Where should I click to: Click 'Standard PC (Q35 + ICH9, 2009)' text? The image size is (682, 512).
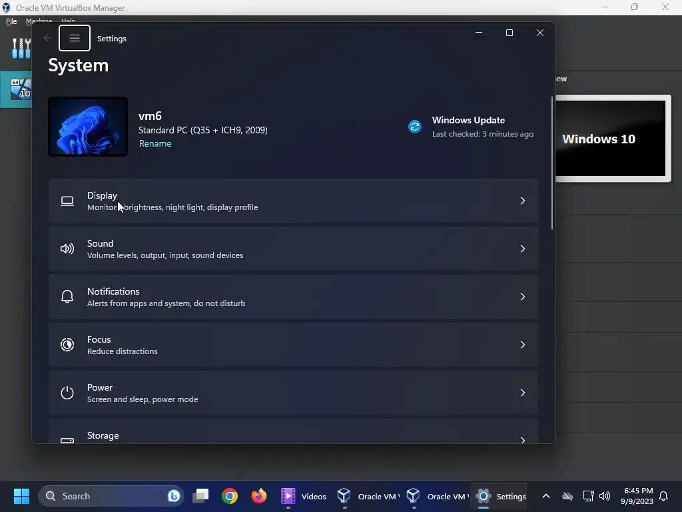click(202, 130)
